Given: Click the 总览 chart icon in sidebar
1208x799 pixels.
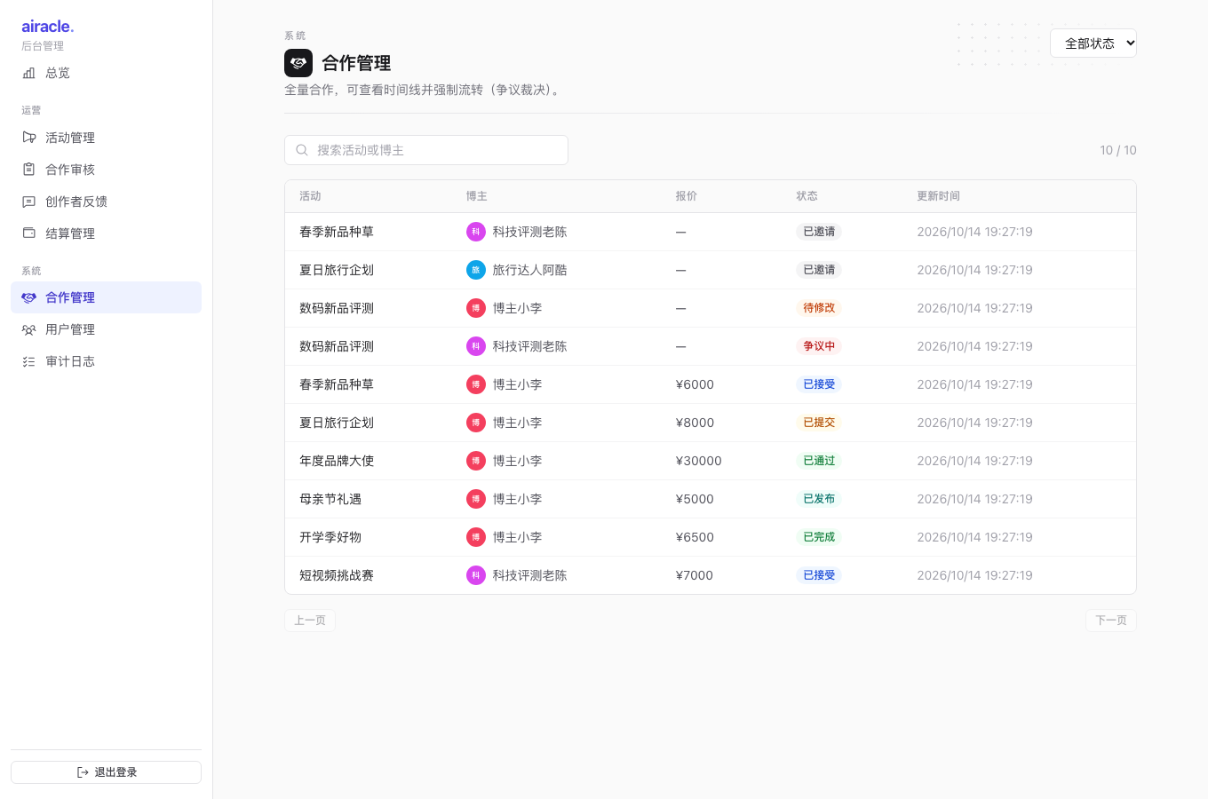Looking at the screenshot, I should click(28, 73).
